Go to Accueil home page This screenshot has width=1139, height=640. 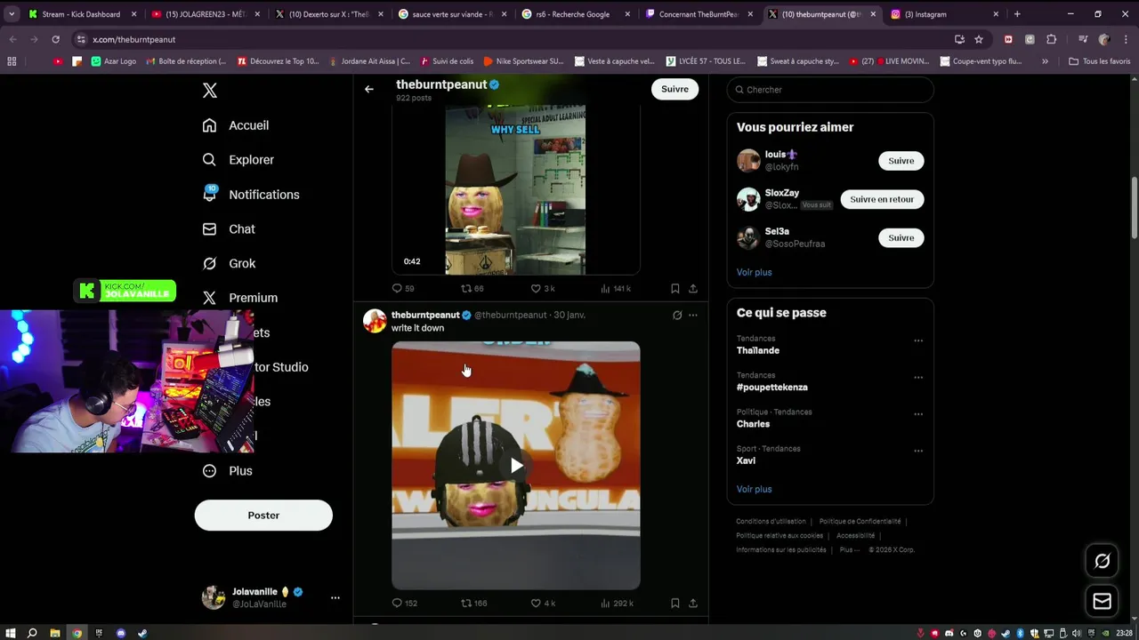tap(236, 125)
